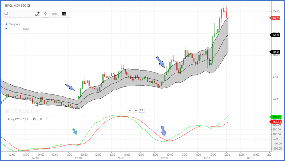This screenshot has height=161, width=285.
Task: Zoom in chart with plus button
Action: 136,110
